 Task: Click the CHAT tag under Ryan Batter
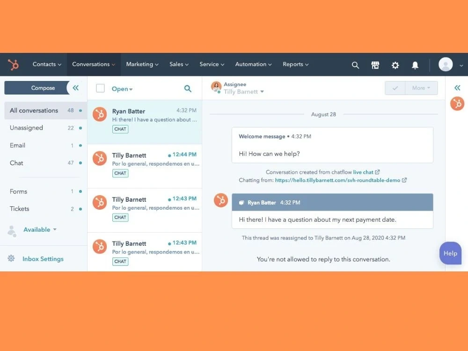point(120,129)
